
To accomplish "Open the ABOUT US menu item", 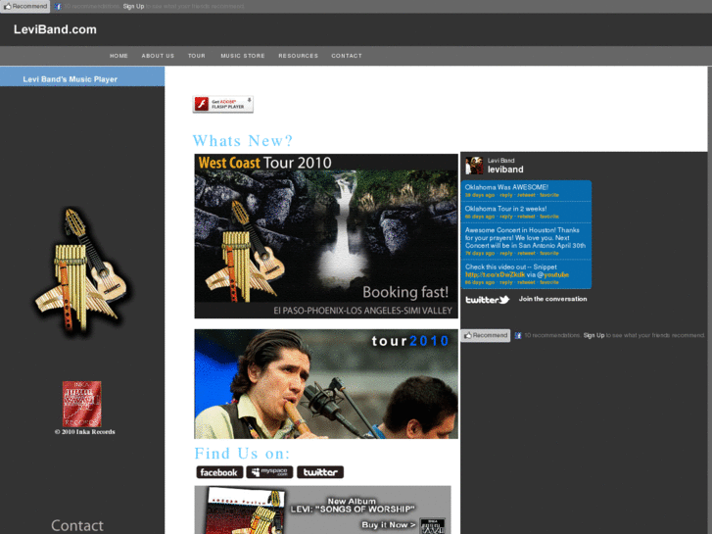I will click(158, 56).
